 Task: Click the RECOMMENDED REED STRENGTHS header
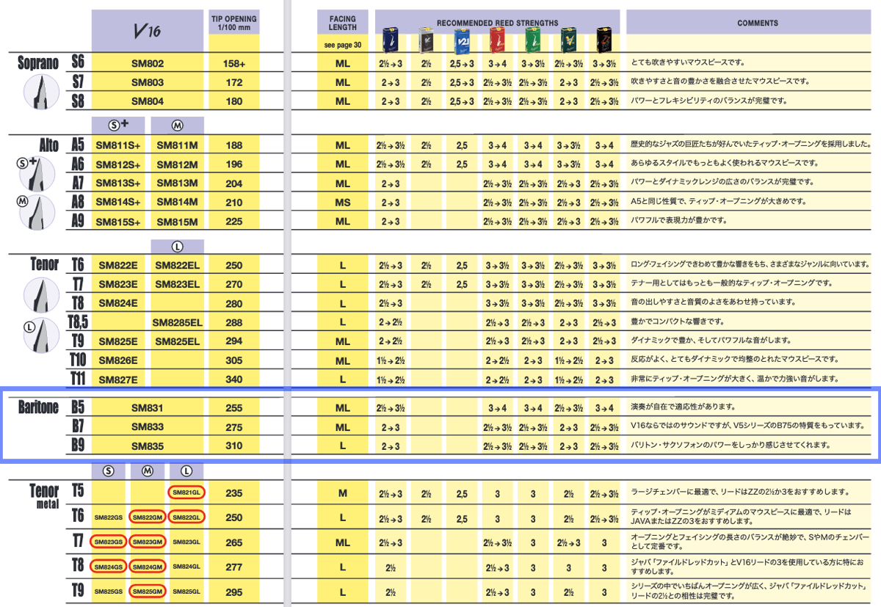497,23
